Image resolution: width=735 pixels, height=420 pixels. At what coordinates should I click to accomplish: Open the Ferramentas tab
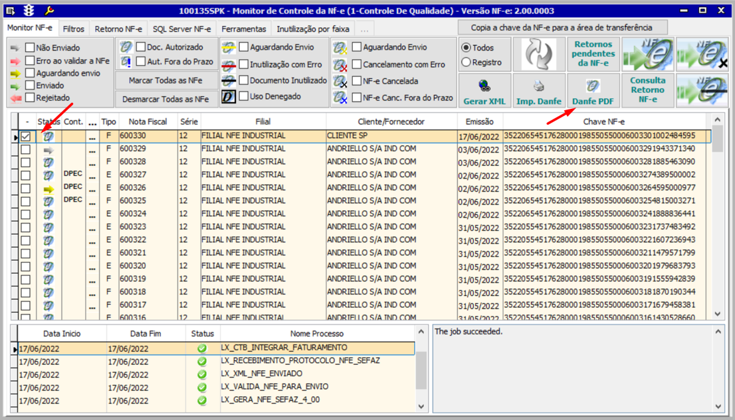coord(243,29)
